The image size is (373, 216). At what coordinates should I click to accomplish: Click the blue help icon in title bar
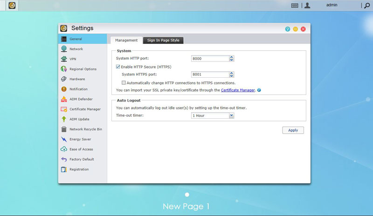click(x=288, y=29)
